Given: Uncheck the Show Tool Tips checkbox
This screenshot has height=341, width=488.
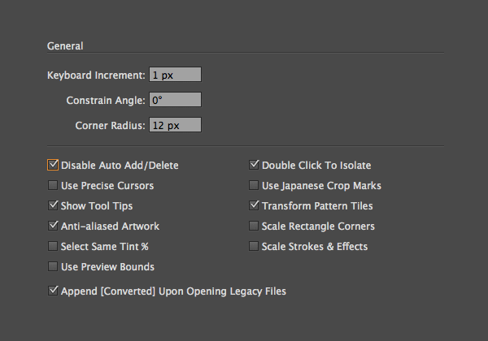Looking at the screenshot, I should coord(54,205).
